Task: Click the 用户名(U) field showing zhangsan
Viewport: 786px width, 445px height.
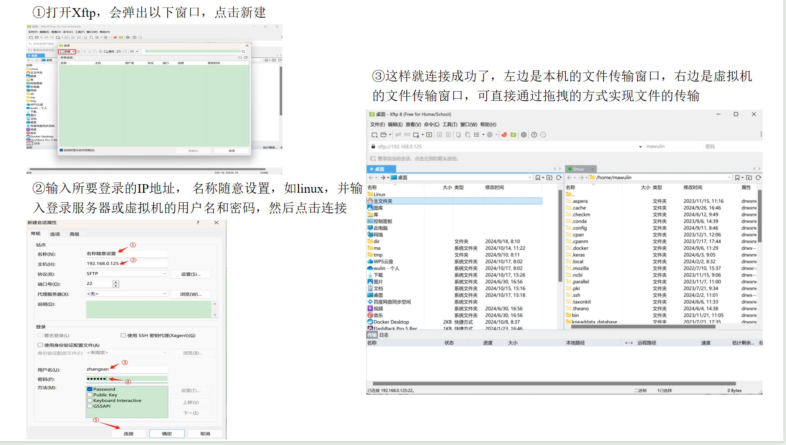Action: [x=127, y=369]
